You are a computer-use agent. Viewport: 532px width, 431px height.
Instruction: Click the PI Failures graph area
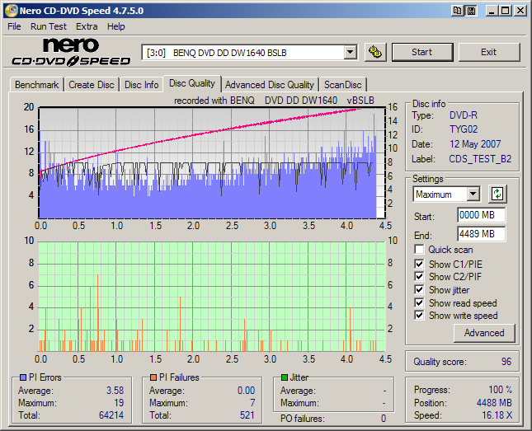click(212, 297)
